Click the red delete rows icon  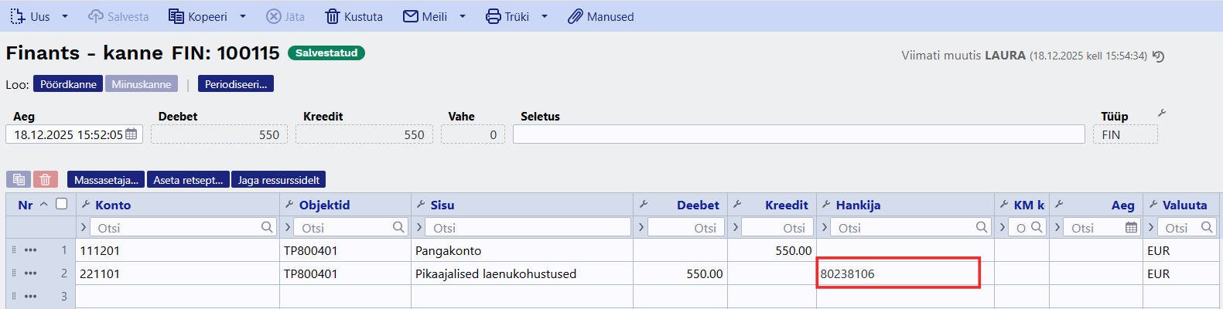click(46, 179)
